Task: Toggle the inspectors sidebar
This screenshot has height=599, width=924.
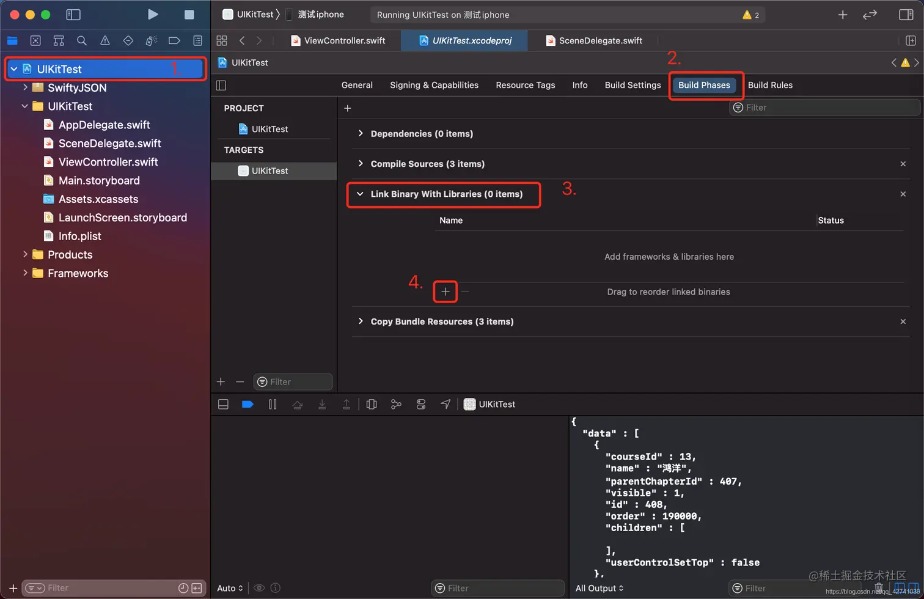Action: [x=906, y=15]
